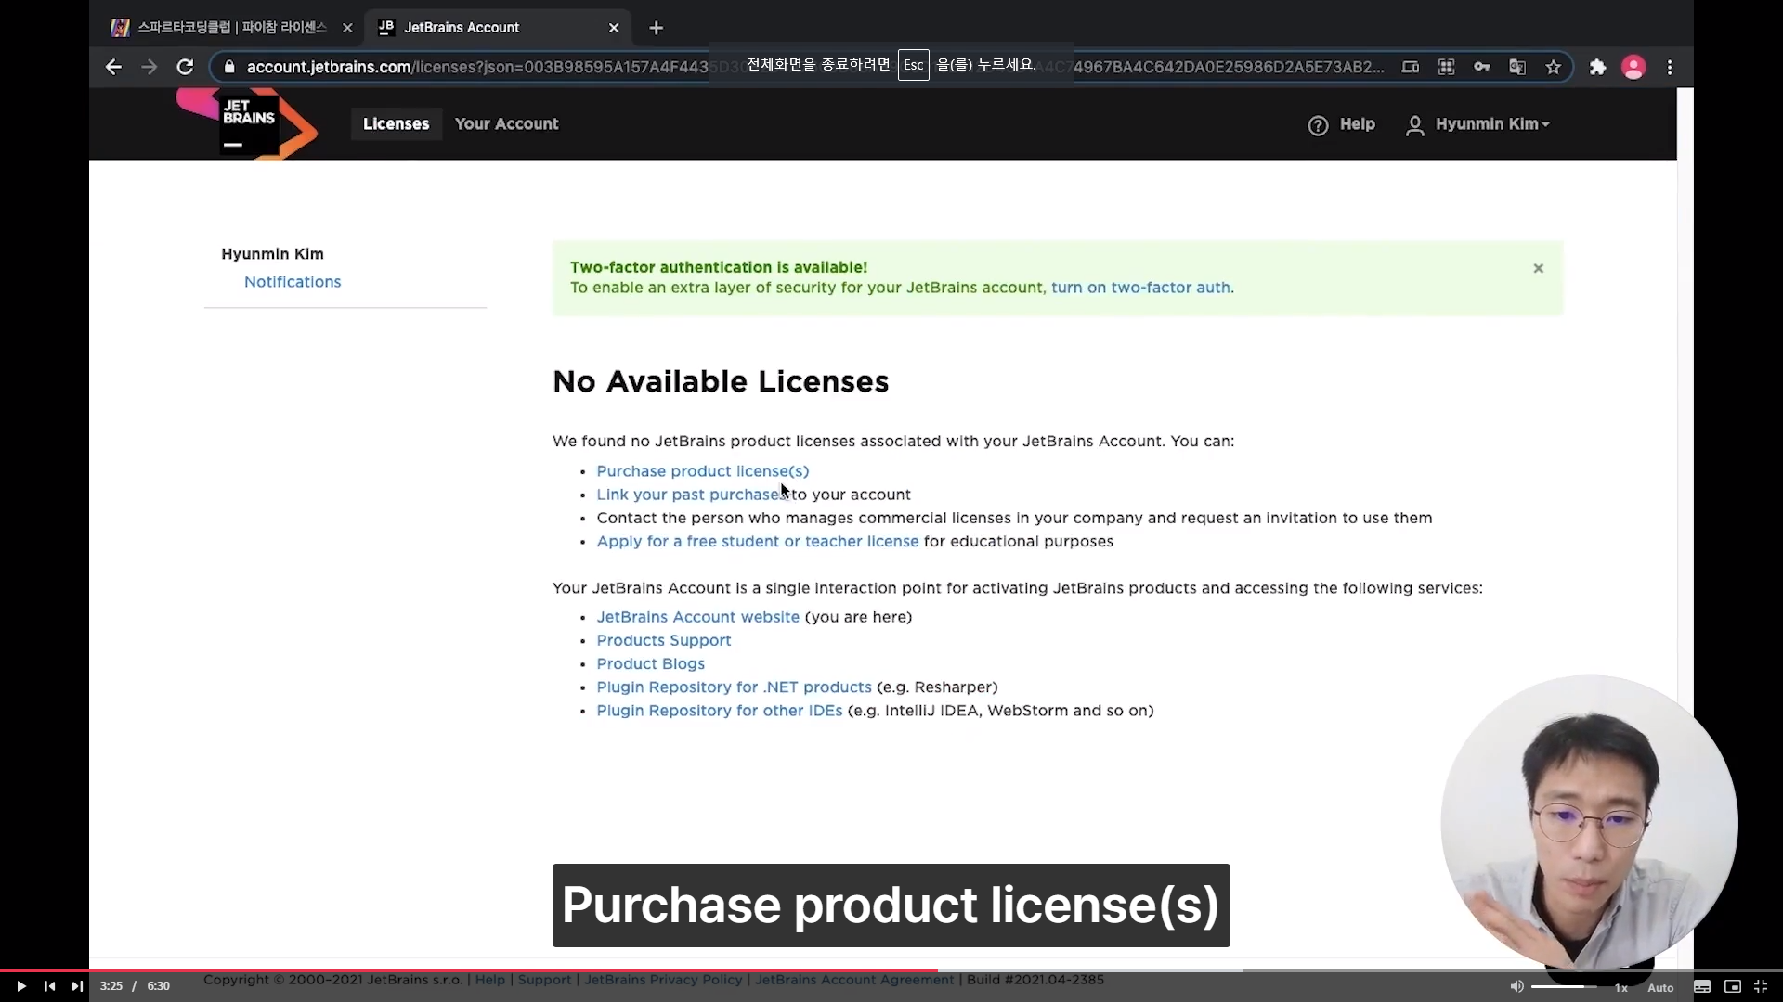Exit fullscreen video mode
The width and height of the screenshot is (1783, 1002).
[1761, 986]
